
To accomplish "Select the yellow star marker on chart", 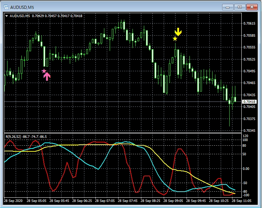I will (175, 38).
